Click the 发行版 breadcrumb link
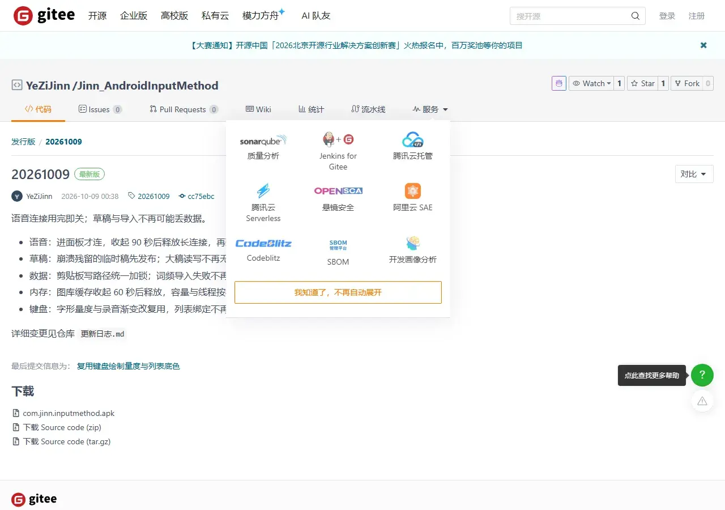725x510 pixels. point(23,142)
